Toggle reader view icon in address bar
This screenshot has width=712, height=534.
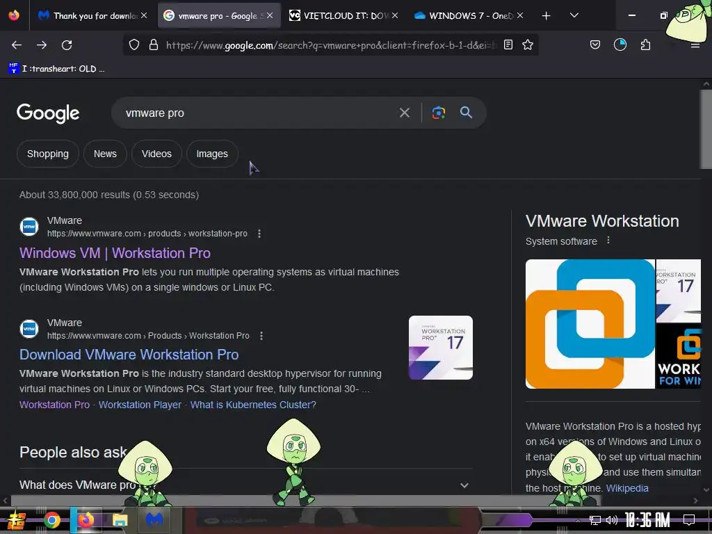(x=508, y=45)
